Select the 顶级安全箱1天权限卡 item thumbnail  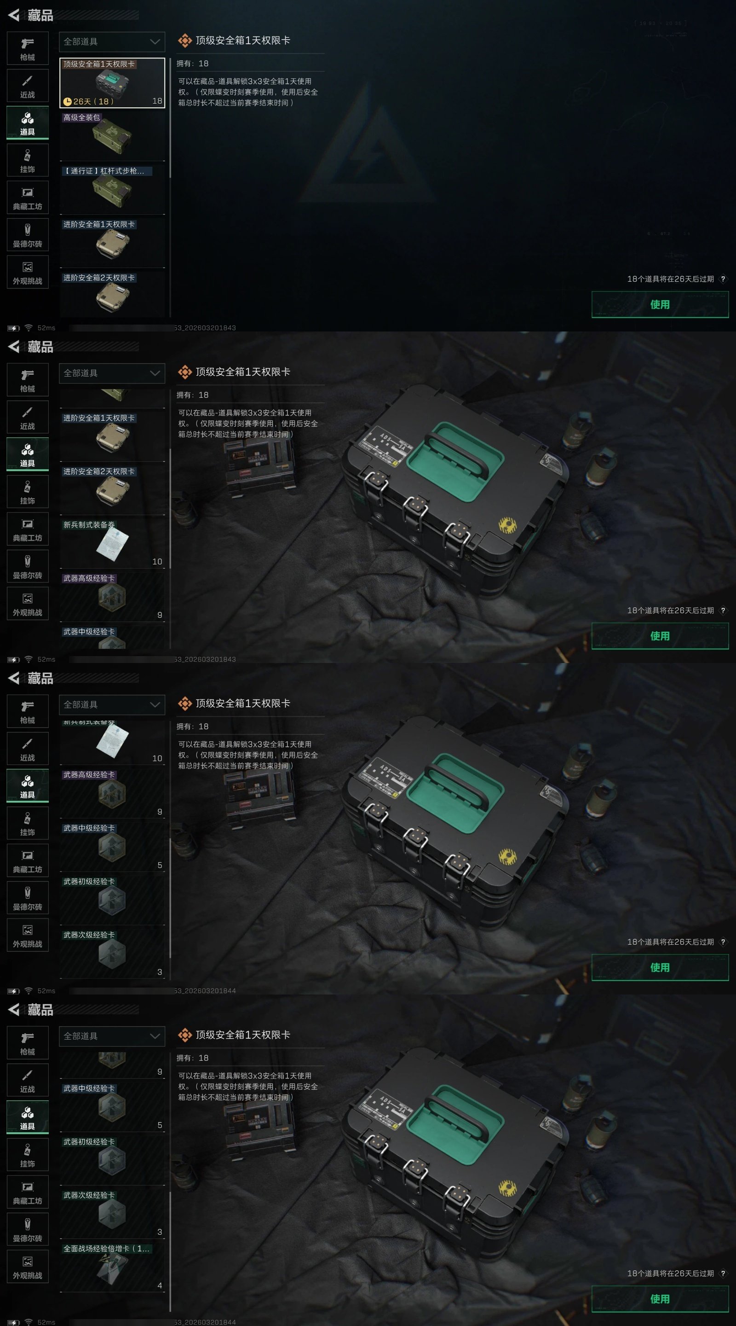click(112, 83)
